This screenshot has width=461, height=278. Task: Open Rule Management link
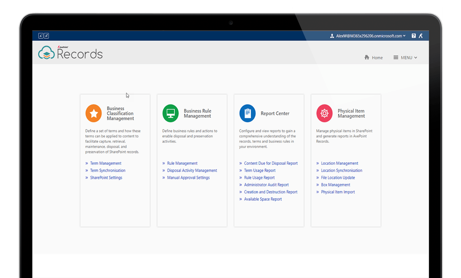coord(182,163)
